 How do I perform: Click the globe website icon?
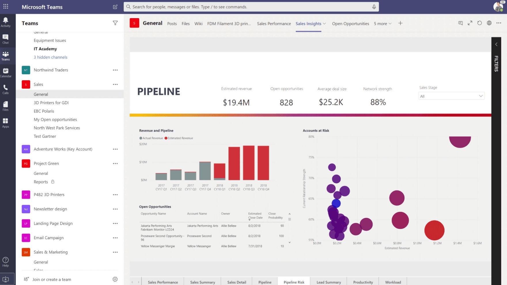[489, 23]
